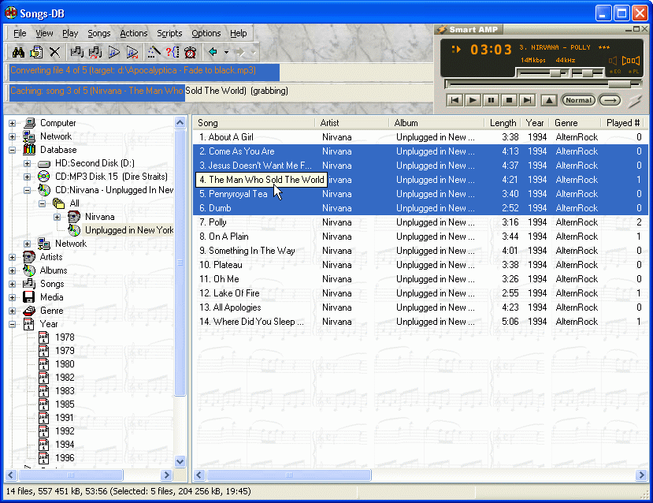Expand the Artists tree node
The image size is (653, 503).
12,257
